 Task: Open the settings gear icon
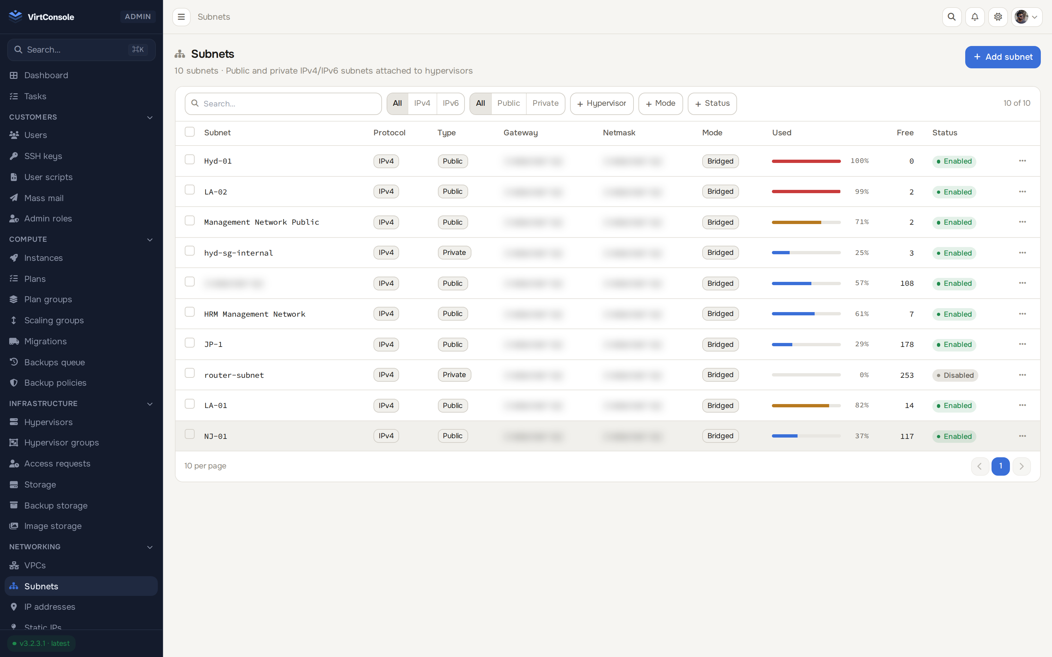(x=998, y=17)
